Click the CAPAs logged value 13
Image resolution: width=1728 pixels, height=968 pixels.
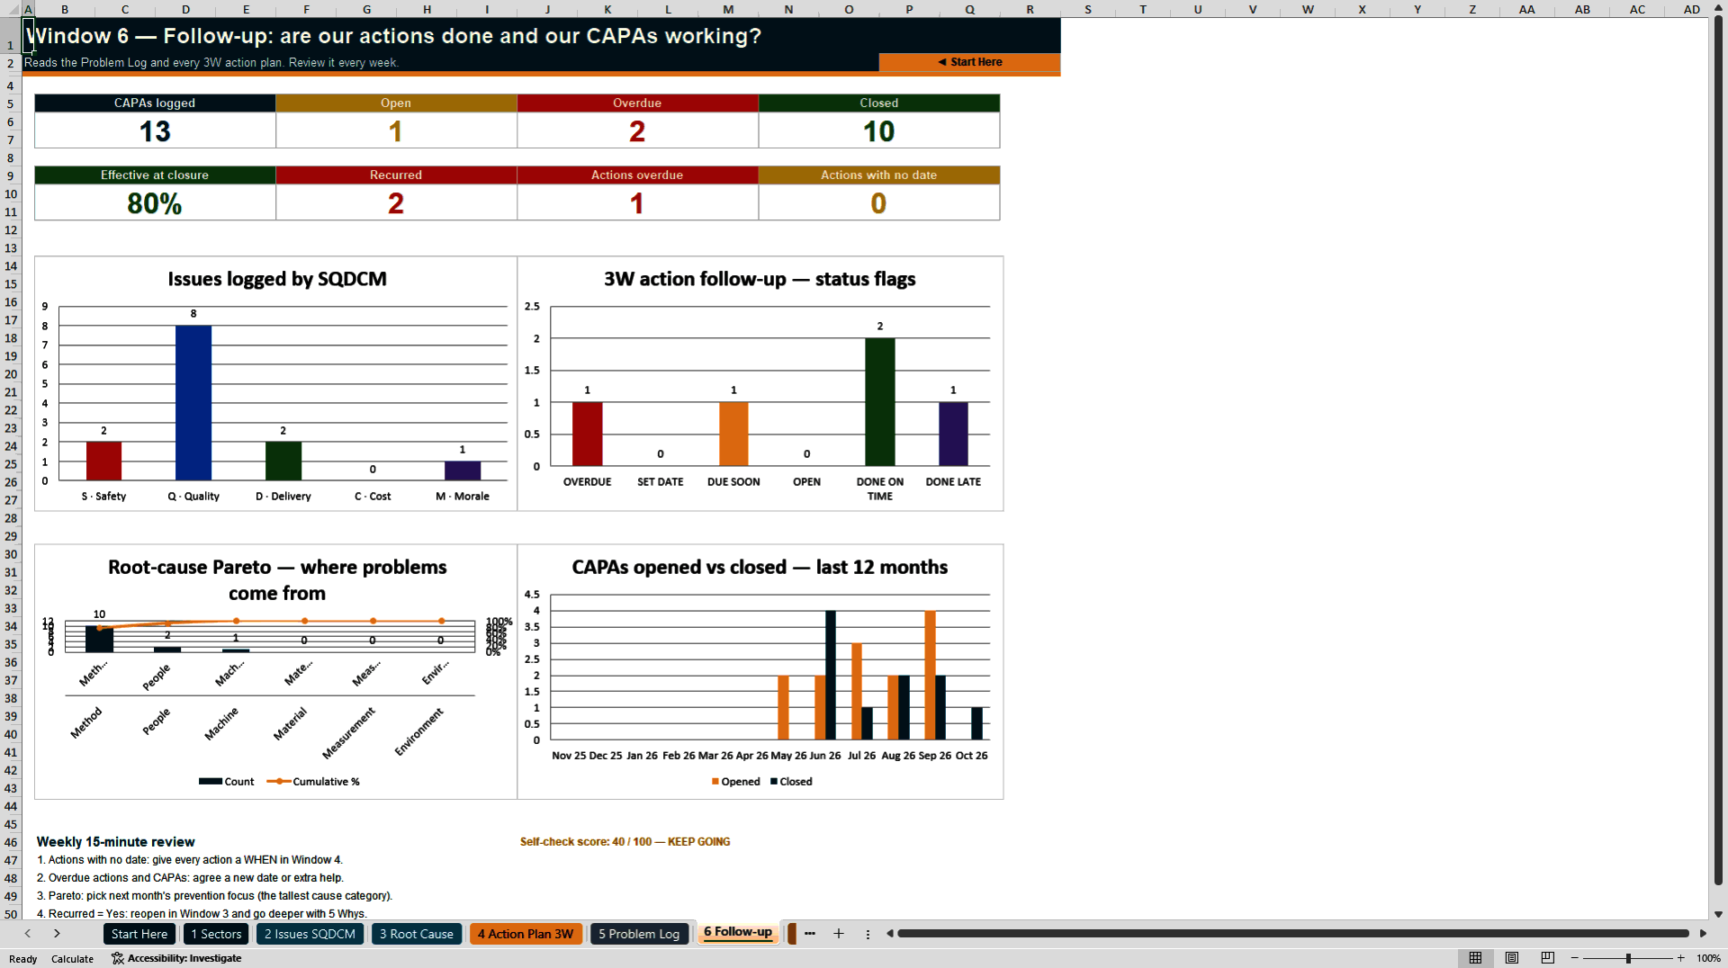click(x=155, y=131)
